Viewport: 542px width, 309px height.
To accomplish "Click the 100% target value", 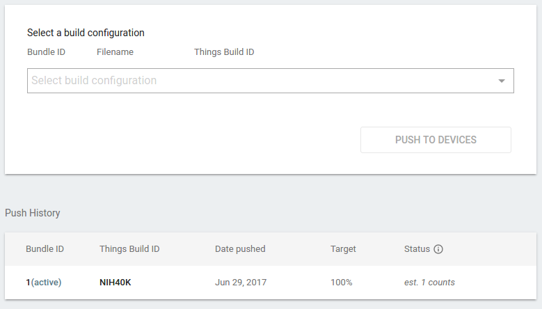I will [341, 283].
